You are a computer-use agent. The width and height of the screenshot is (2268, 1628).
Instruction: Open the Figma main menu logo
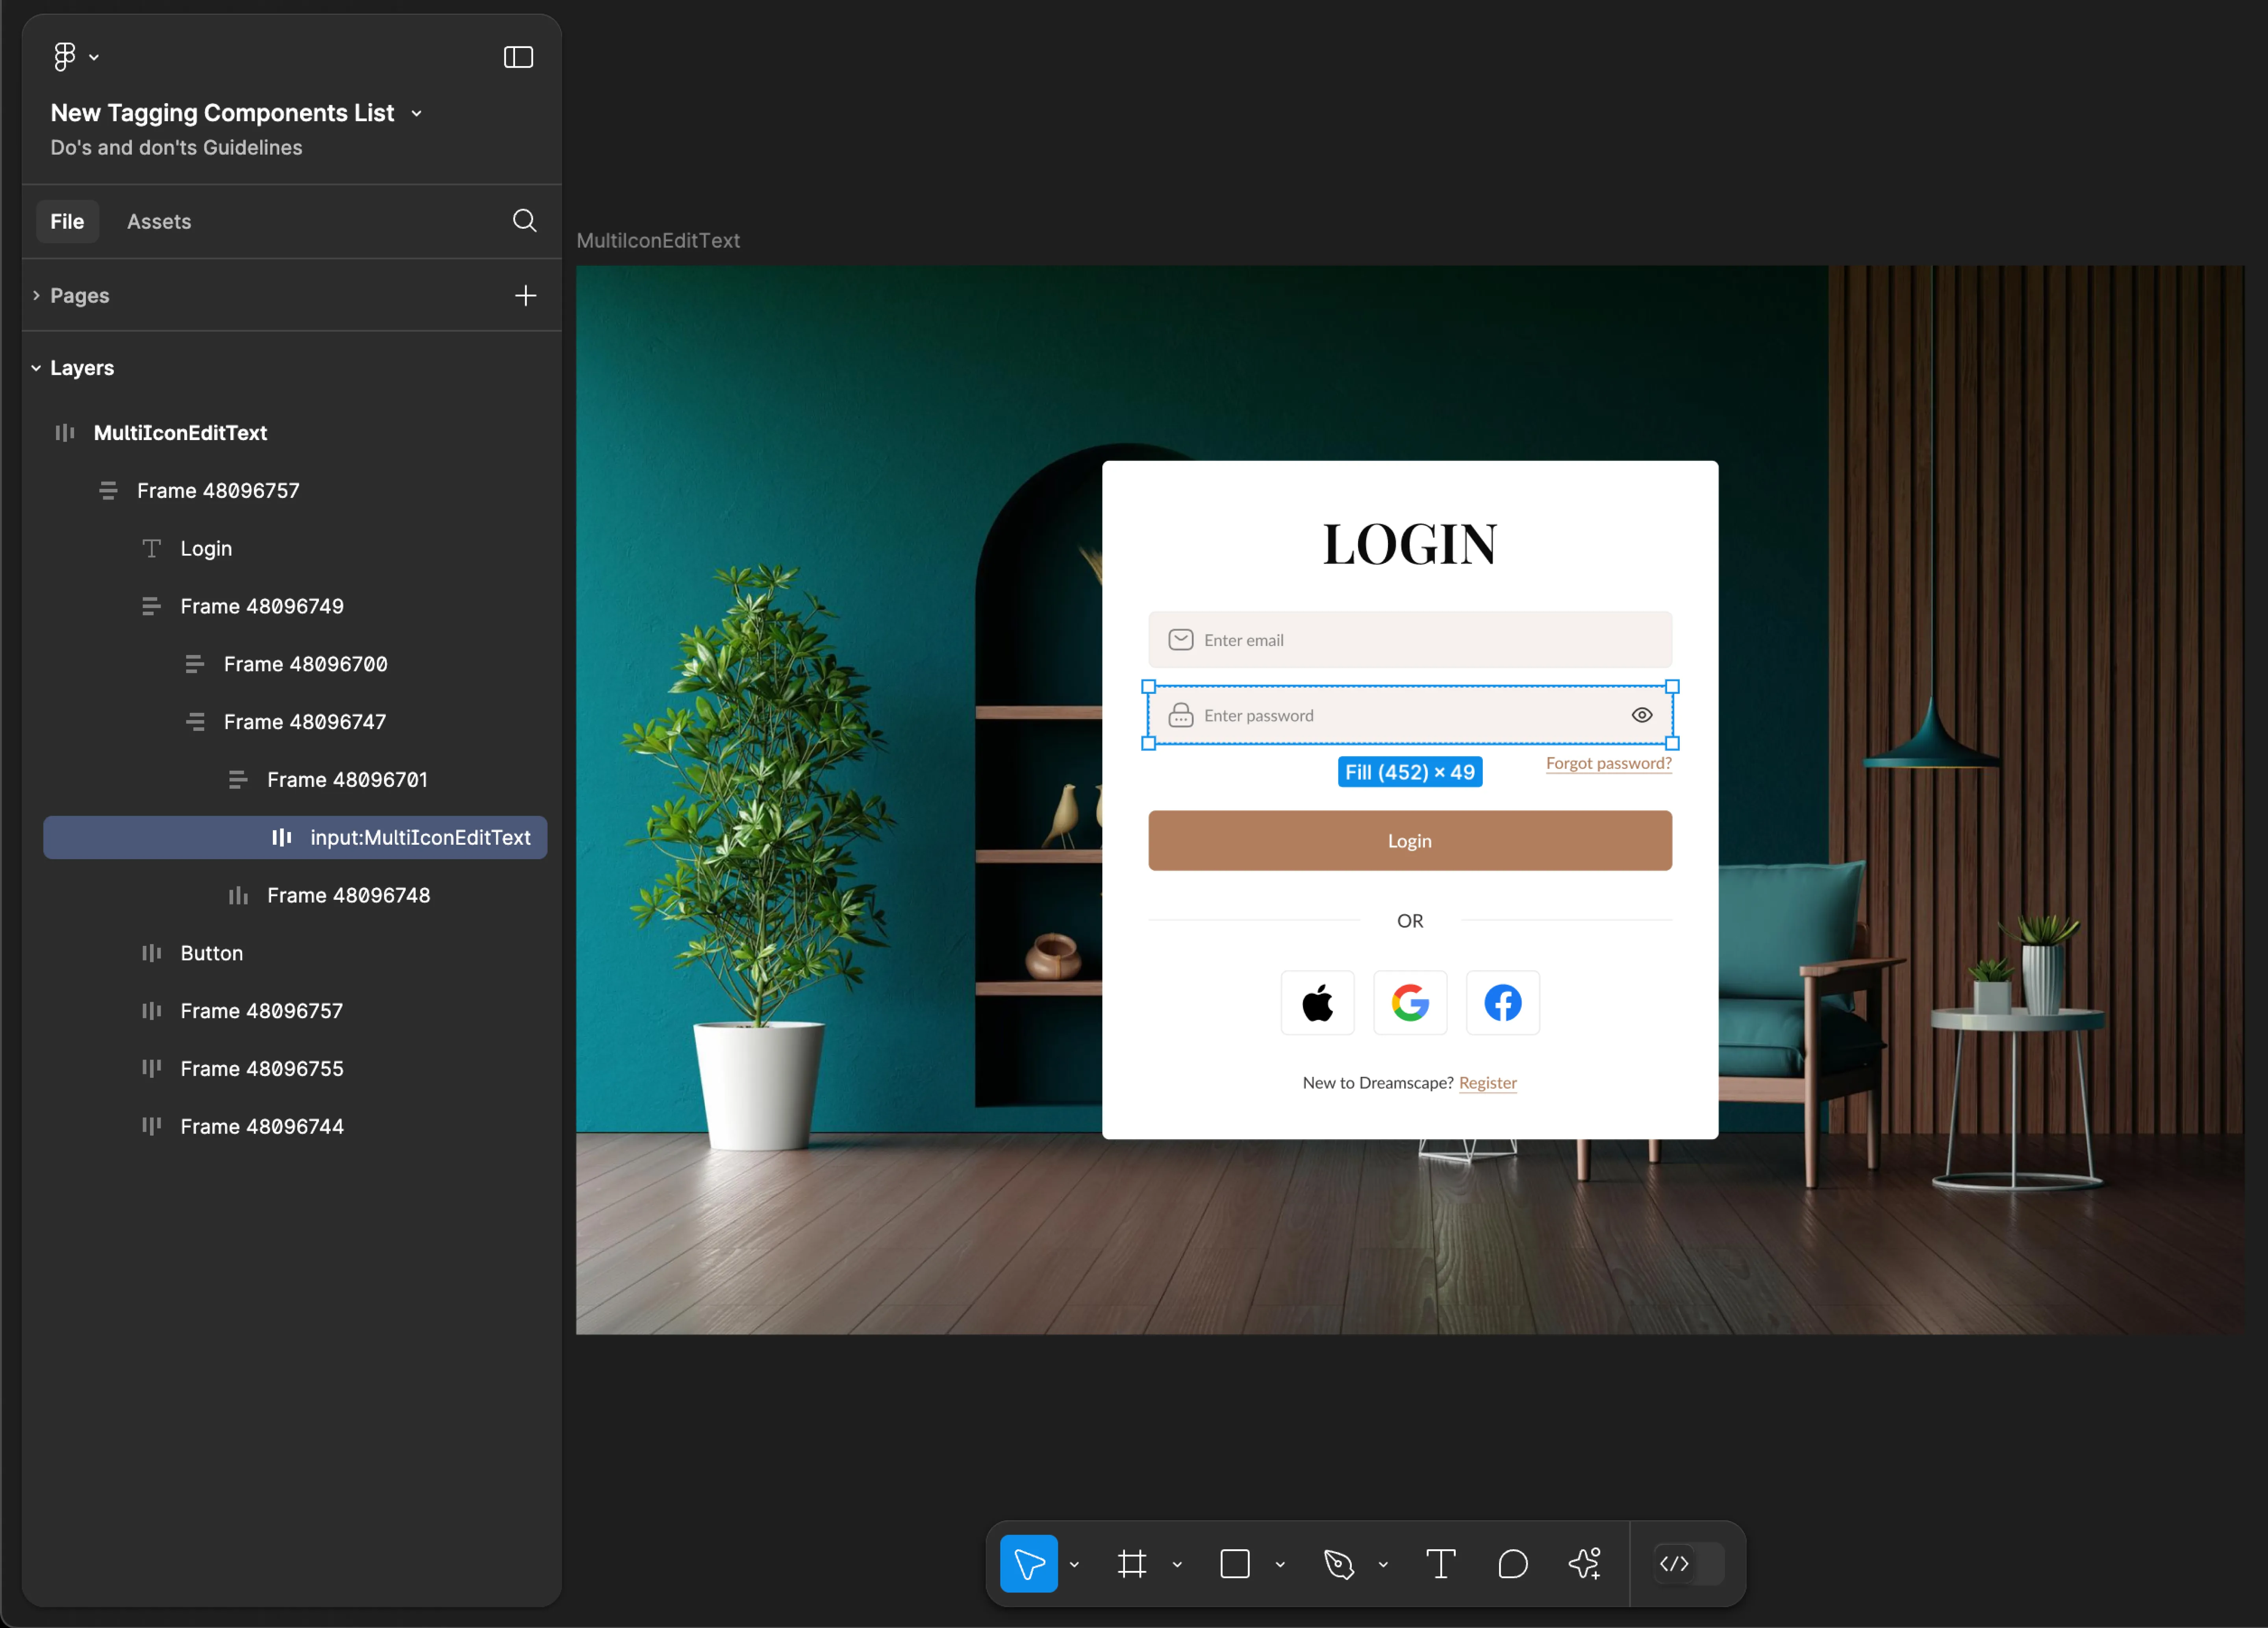pyautogui.click(x=64, y=57)
